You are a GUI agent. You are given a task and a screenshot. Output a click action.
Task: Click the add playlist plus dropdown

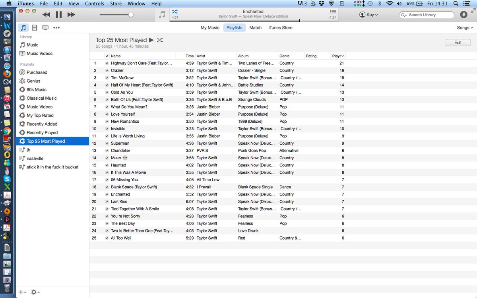(23, 292)
